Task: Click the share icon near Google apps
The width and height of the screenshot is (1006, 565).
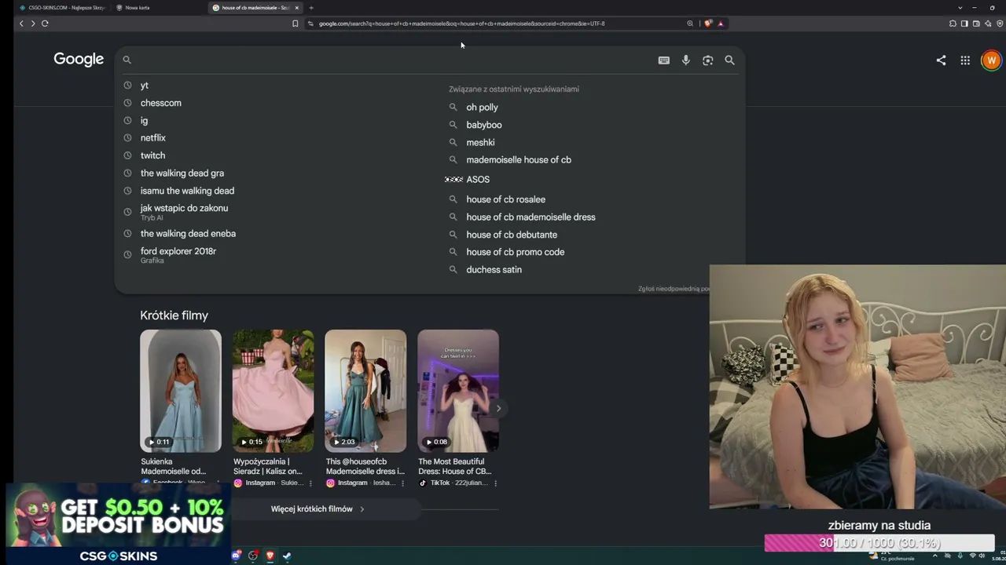Action: pos(941,60)
